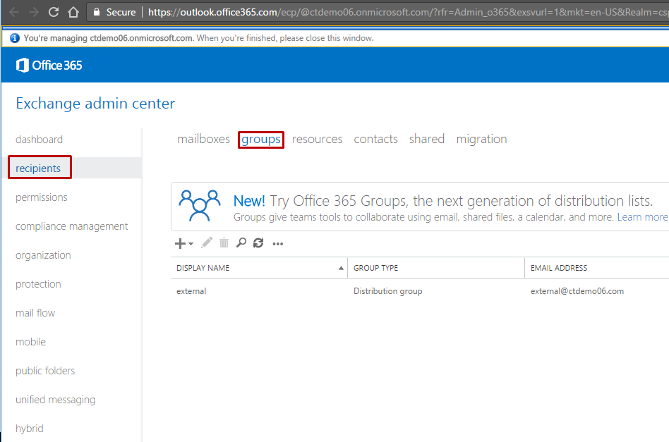Go forward with the browser forward arrow

point(34,12)
